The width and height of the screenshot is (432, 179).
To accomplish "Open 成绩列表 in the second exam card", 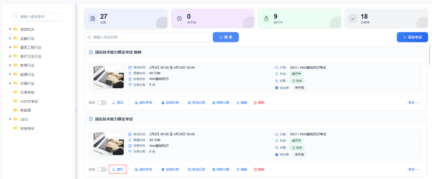I will (x=170, y=170).
